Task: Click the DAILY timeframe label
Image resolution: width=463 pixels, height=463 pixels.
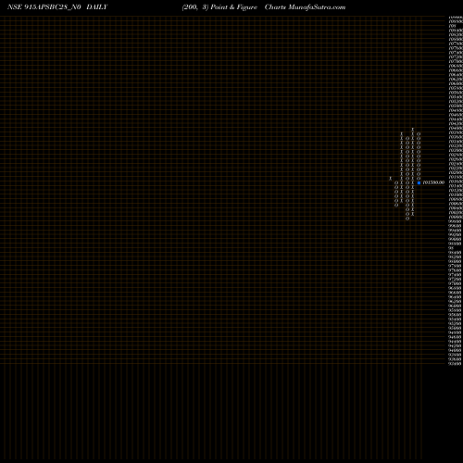Action: pyautogui.click(x=97, y=7)
